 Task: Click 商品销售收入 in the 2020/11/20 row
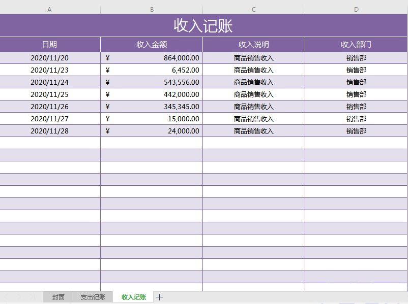[x=254, y=58]
